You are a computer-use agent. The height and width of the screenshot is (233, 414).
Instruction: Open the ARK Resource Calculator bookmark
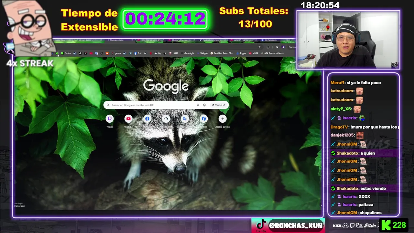click(x=272, y=53)
